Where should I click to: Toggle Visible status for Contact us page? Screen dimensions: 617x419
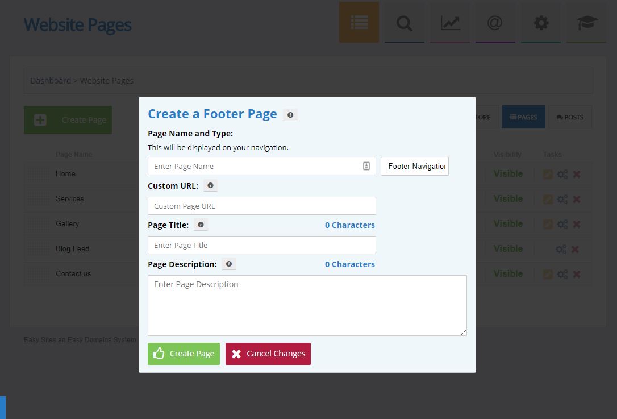coord(508,274)
